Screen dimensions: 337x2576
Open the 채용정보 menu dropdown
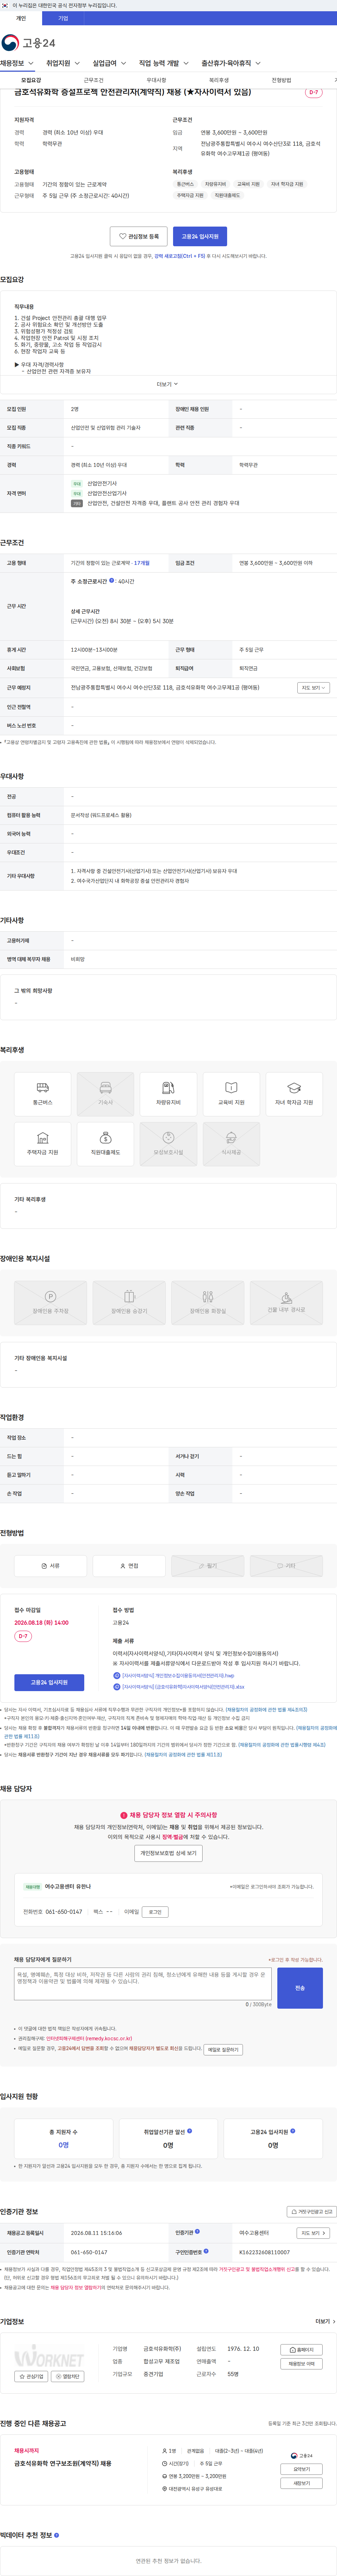click(17, 63)
